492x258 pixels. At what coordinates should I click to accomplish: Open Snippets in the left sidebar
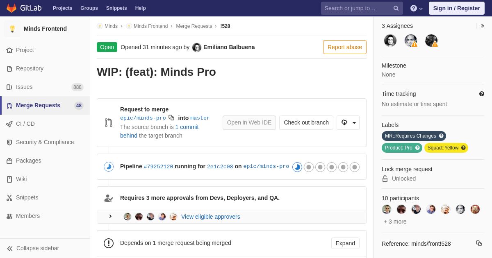45,197
